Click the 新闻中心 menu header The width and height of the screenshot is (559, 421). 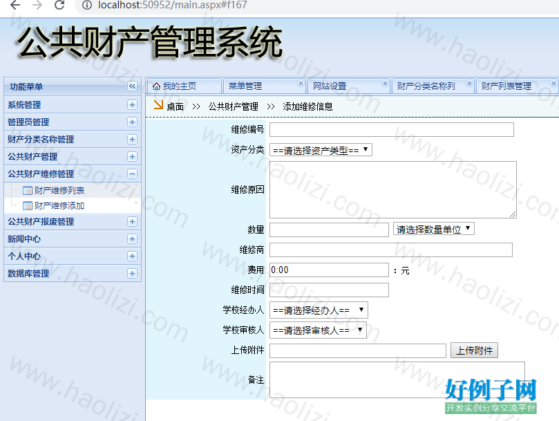73,238
